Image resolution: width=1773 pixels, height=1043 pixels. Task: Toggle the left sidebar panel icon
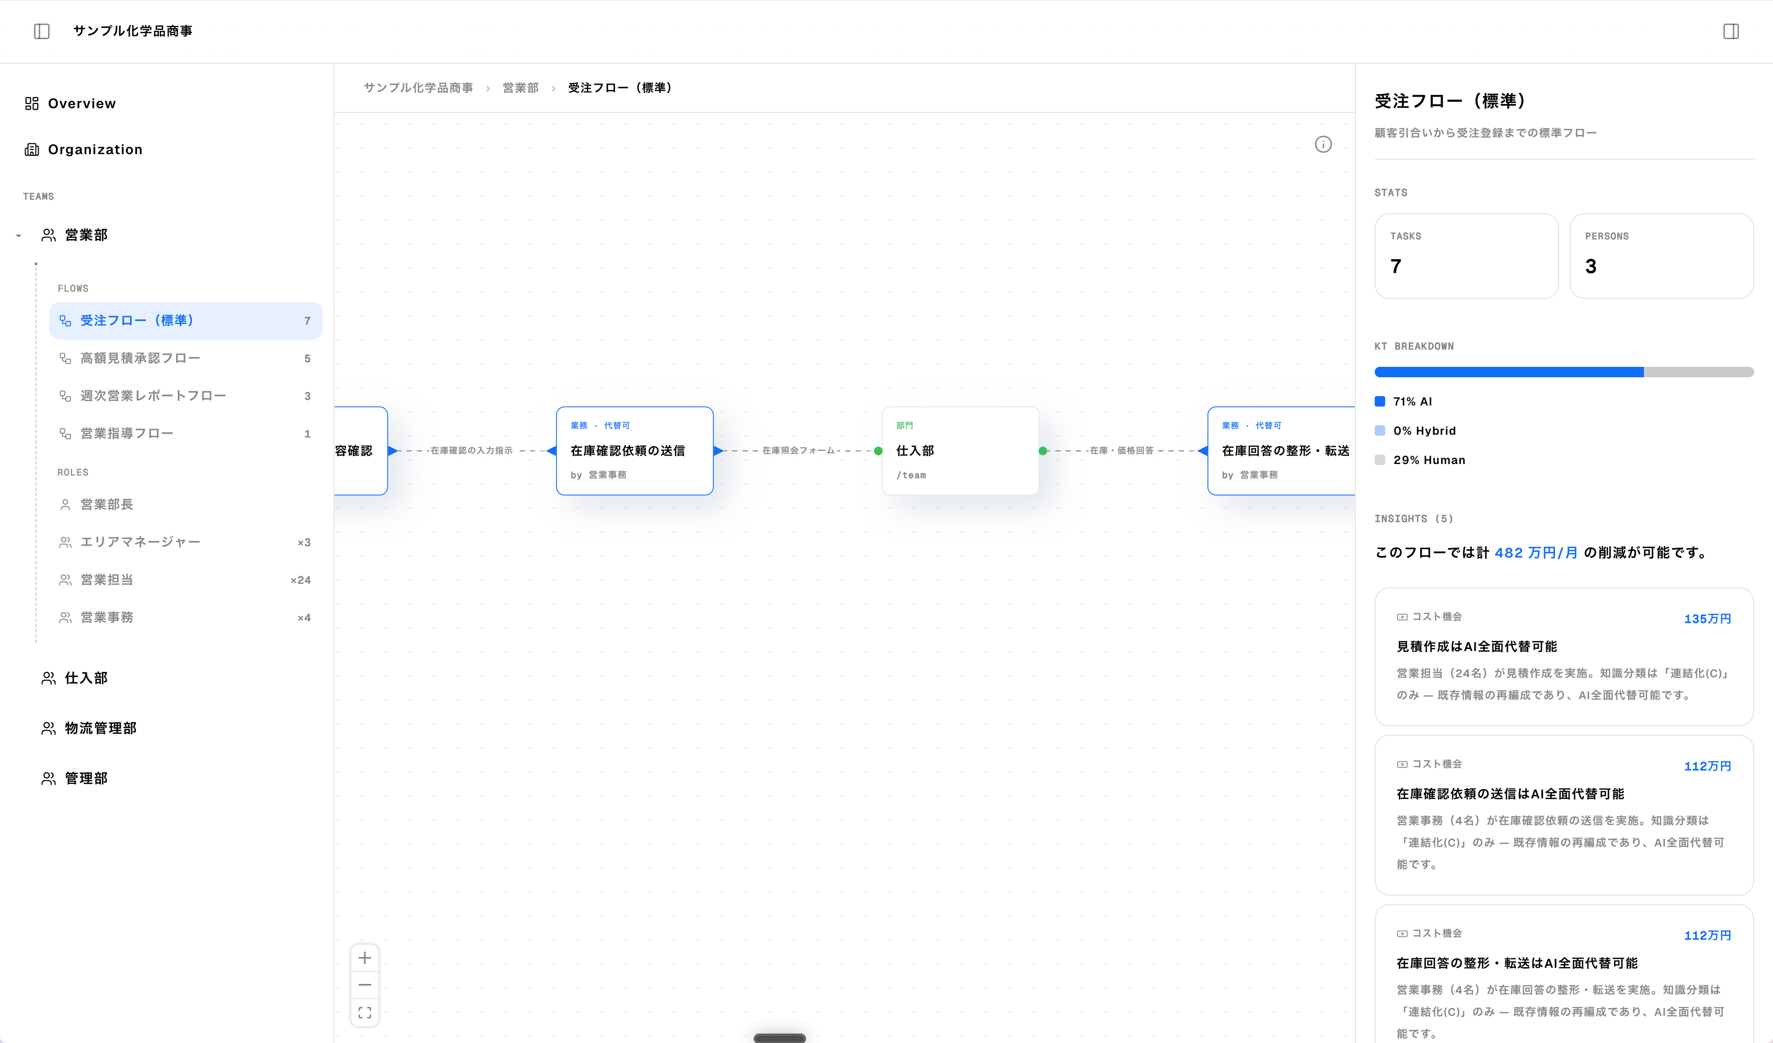(41, 31)
